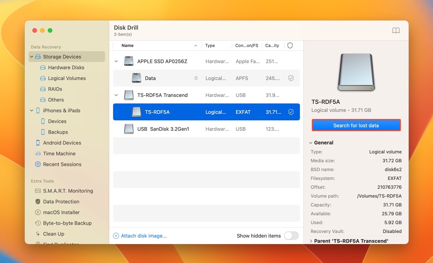This screenshot has width=433, height=263.
Task: Click the Recovery Vault value Disabled
Action: coord(392,232)
